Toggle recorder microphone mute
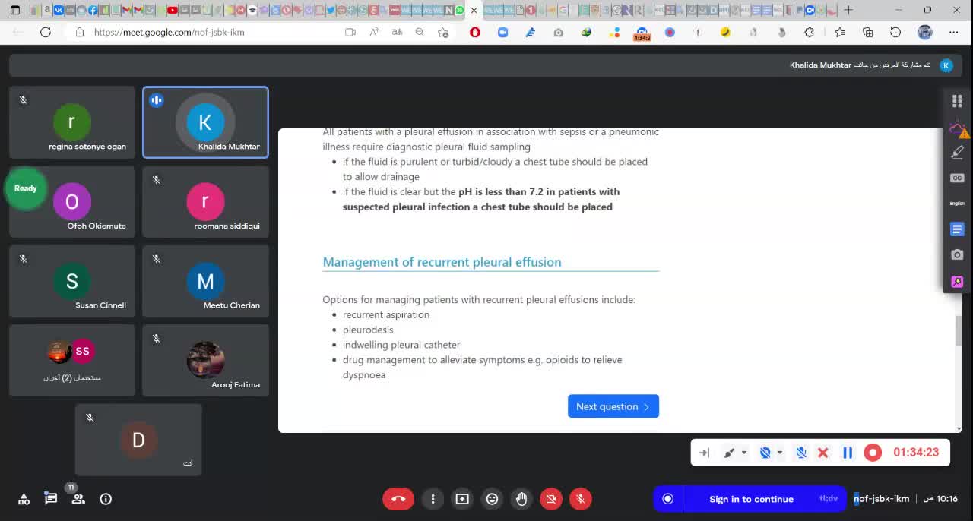The width and height of the screenshot is (973, 521). coord(801,453)
